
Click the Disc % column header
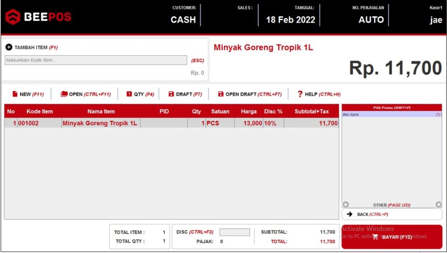pos(273,111)
